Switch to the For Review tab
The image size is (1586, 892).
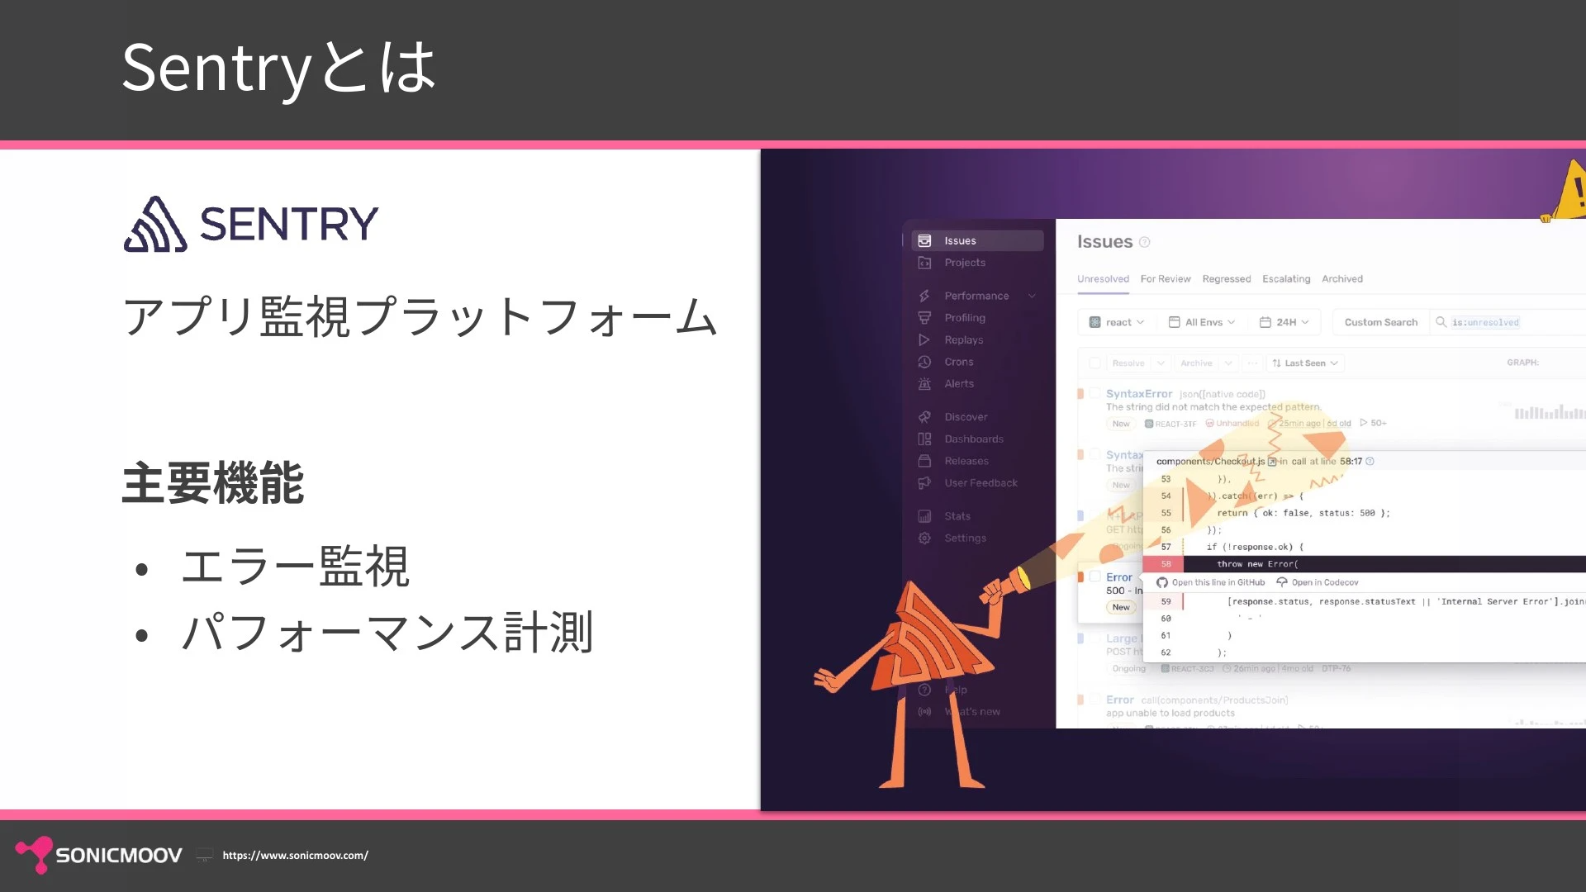click(1166, 279)
